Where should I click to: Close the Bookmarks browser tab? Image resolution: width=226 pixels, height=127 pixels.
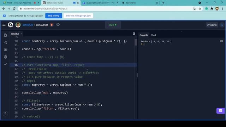(x=157, y=3)
